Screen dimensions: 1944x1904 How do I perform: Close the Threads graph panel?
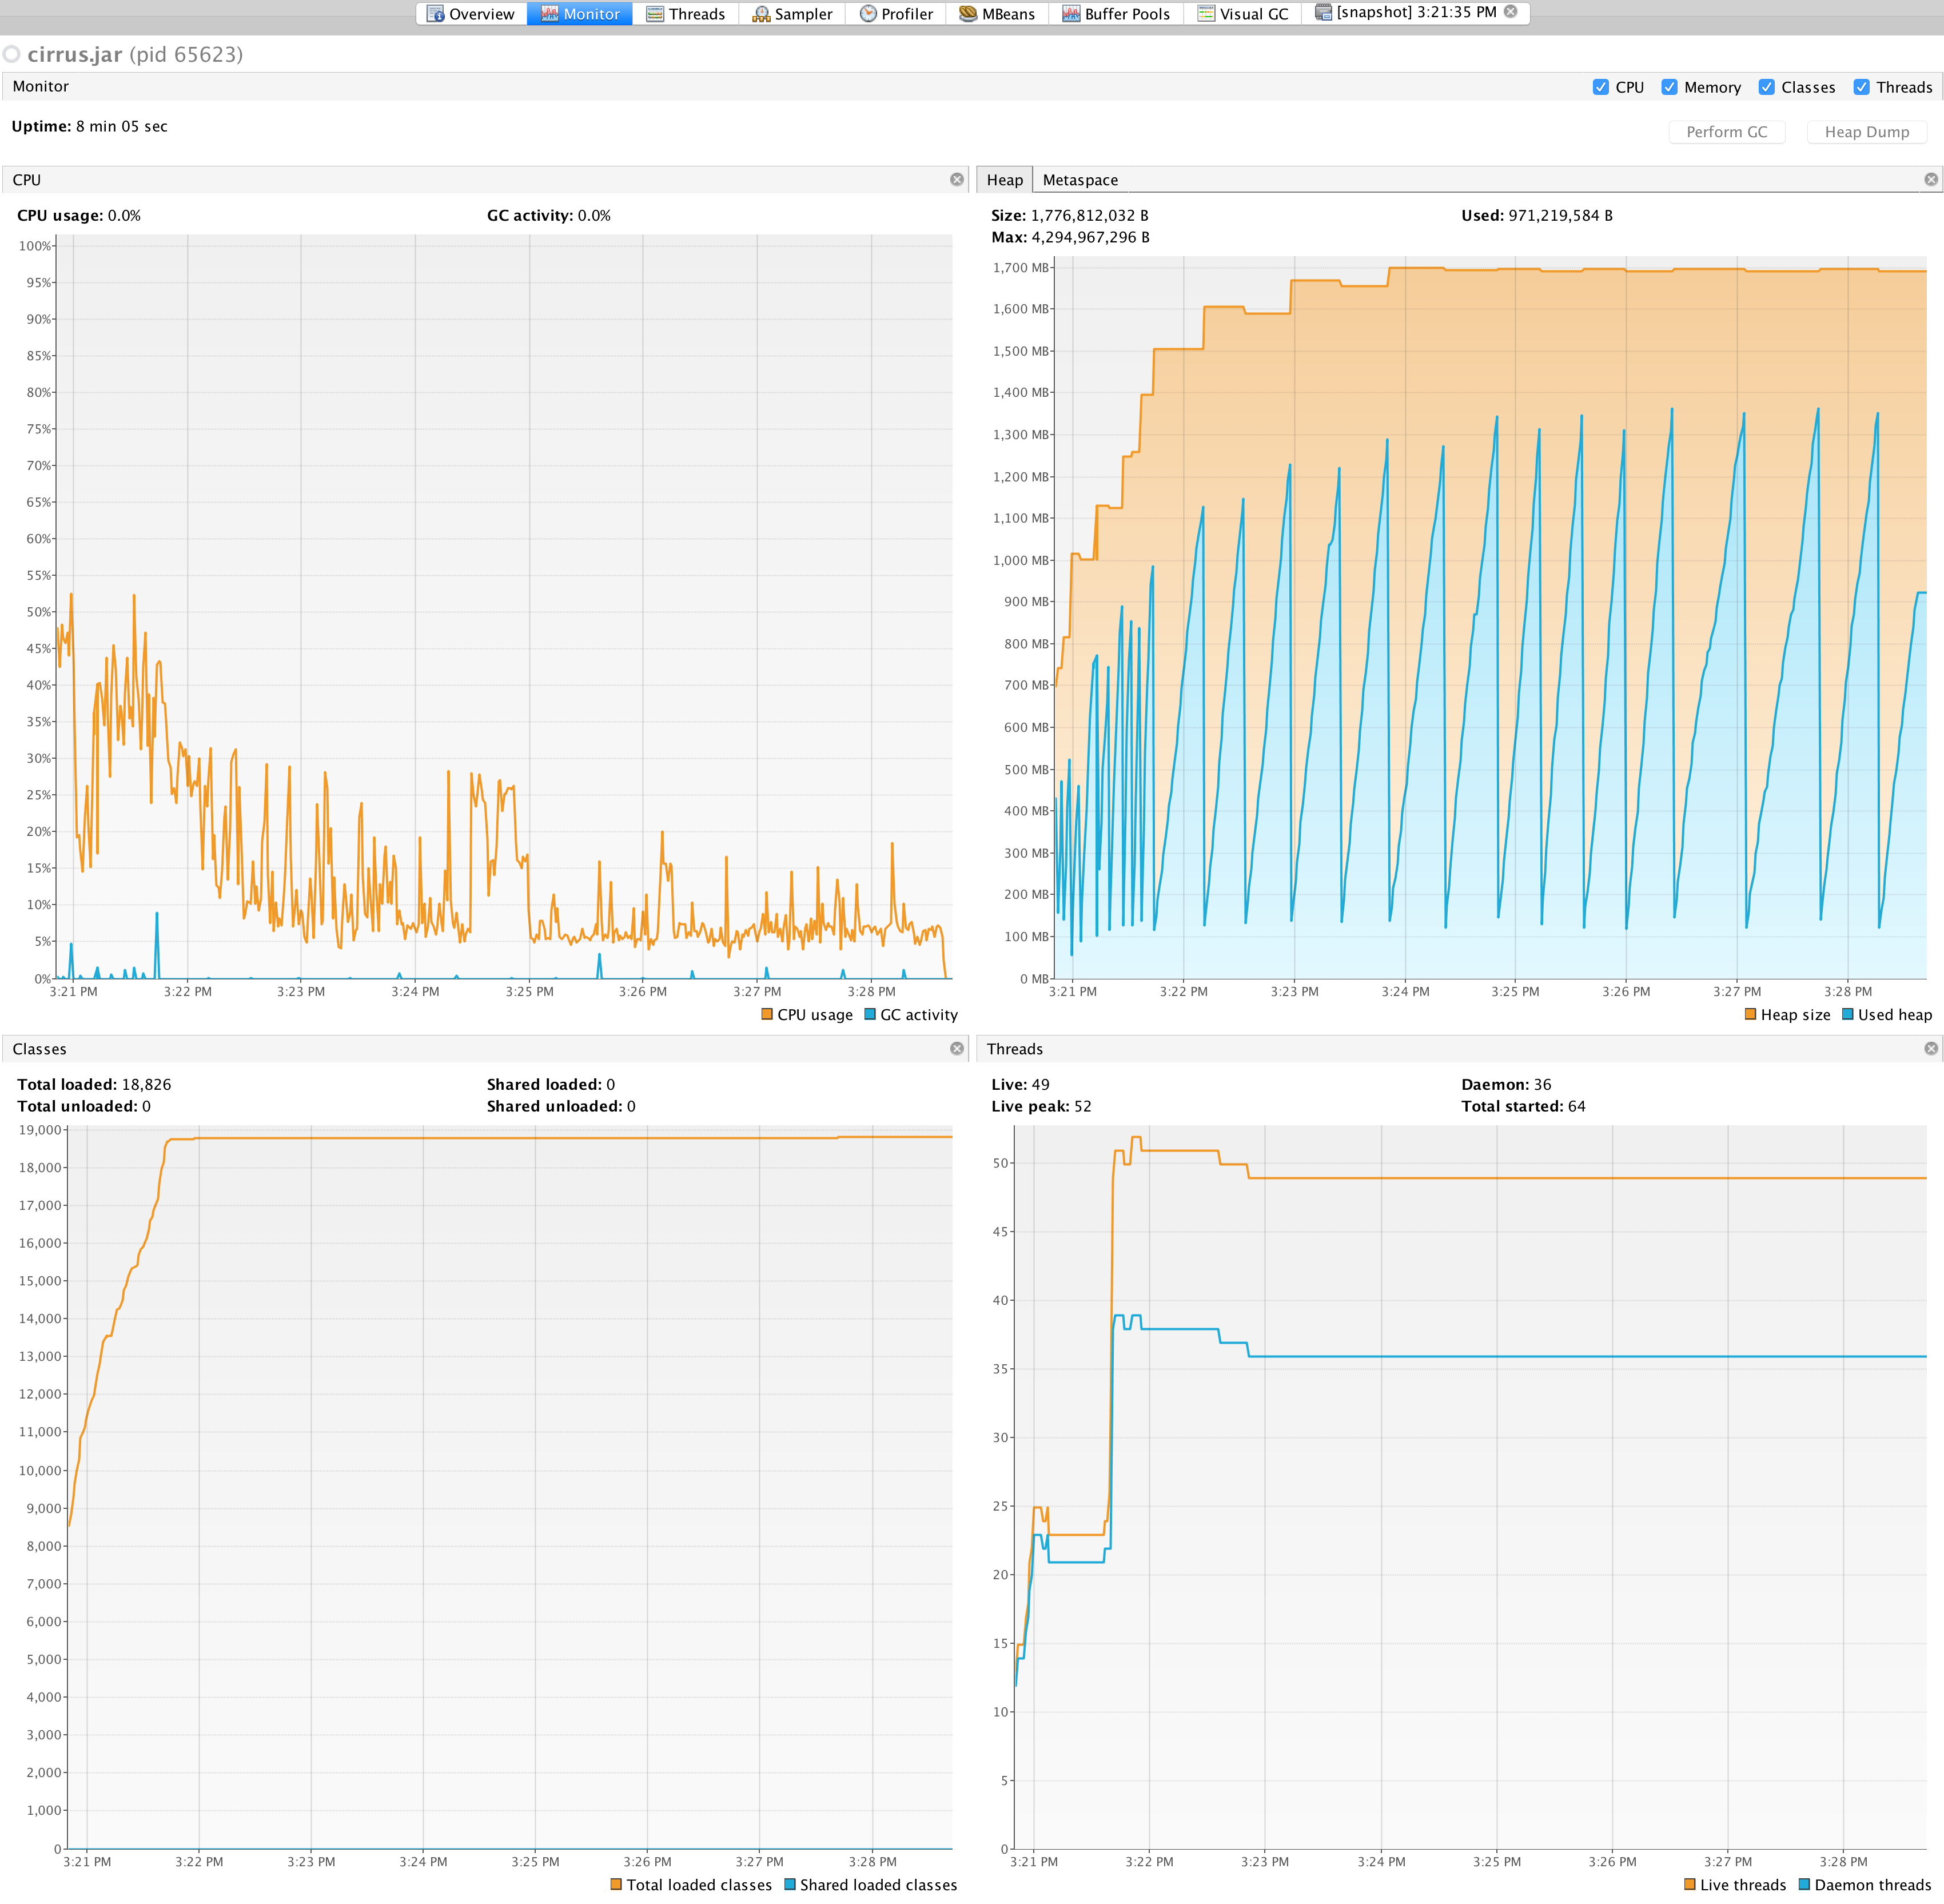[1931, 1048]
